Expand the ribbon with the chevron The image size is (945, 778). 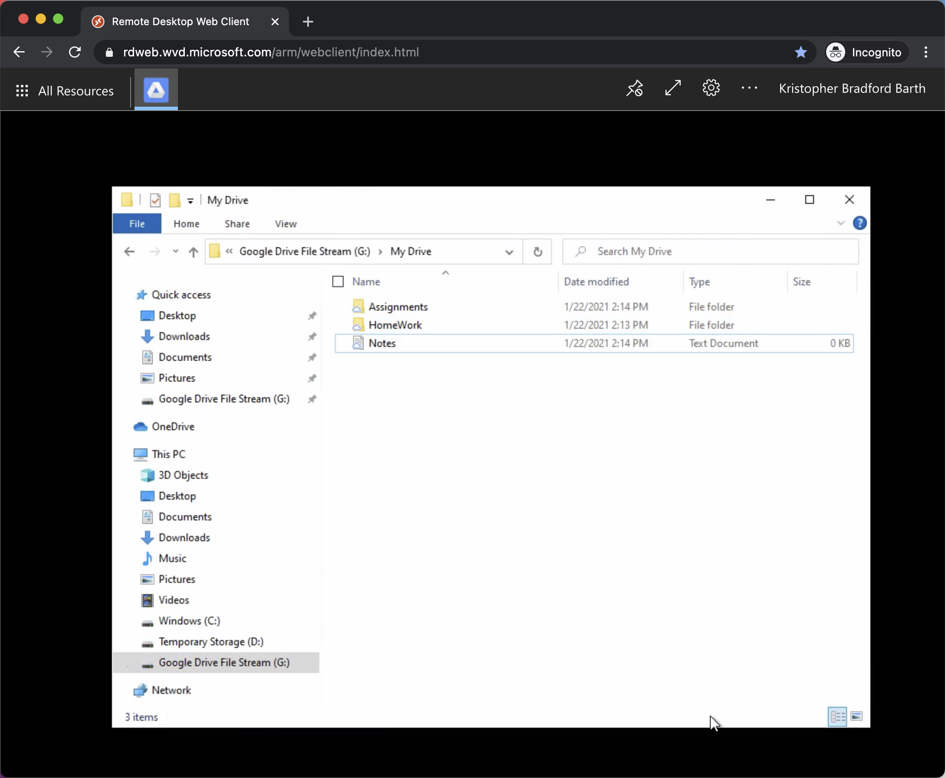[840, 223]
